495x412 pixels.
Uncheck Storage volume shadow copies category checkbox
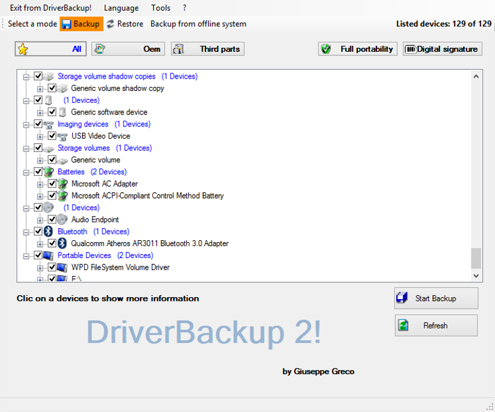point(38,76)
